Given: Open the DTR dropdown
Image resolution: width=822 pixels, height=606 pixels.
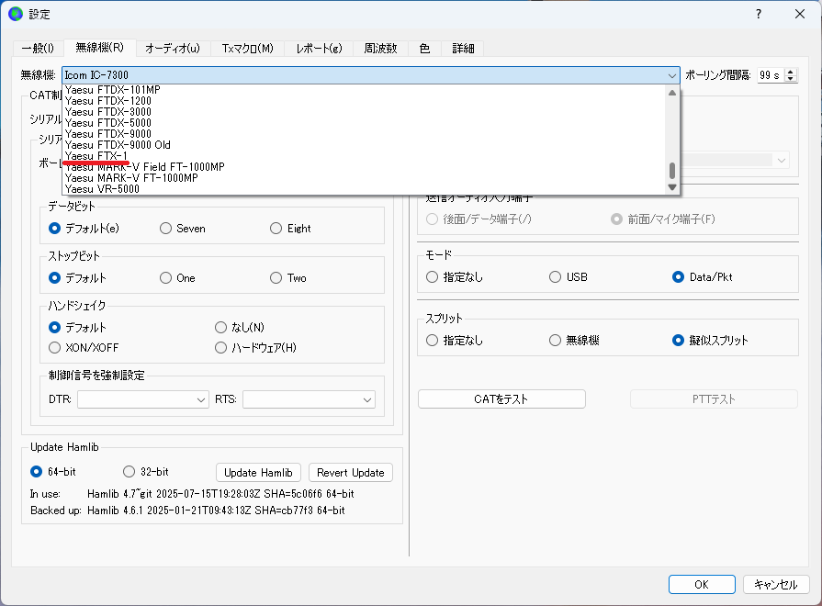Looking at the screenshot, I should [x=142, y=399].
